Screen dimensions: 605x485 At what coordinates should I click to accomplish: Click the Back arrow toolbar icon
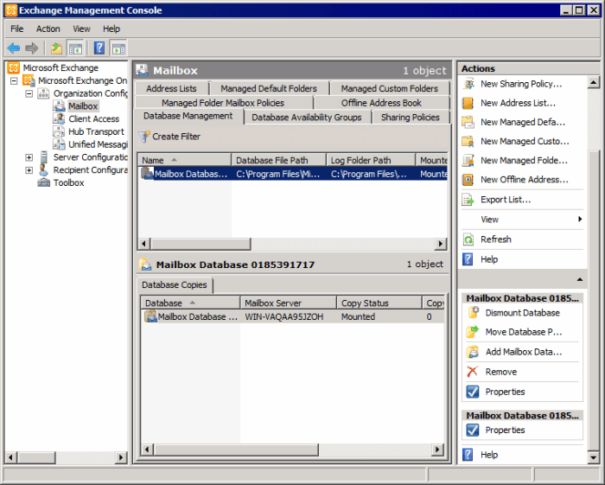point(14,48)
